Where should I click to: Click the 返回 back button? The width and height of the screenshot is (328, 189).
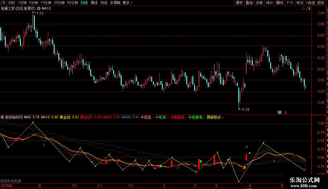coord(321,3)
